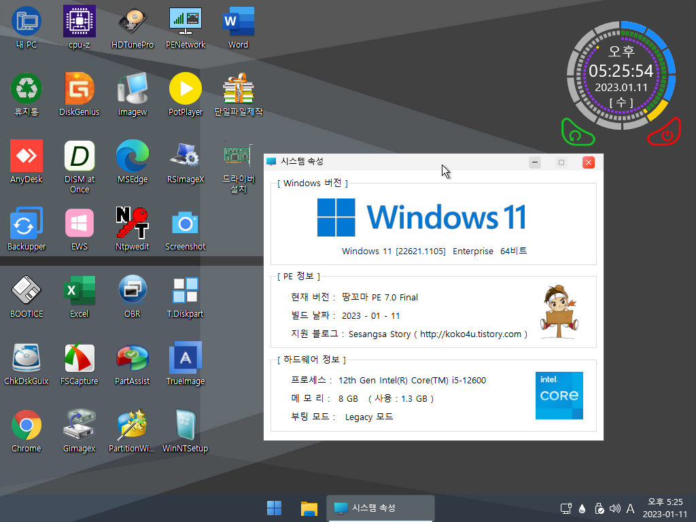Open the 내 PC desktop icon

(x=27, y=27)
